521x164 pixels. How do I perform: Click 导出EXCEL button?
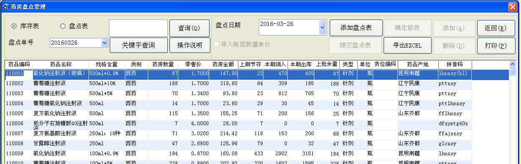[407, 45]
